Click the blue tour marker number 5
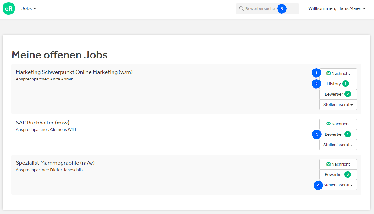The image size is (374, 214). click(282, 9)
